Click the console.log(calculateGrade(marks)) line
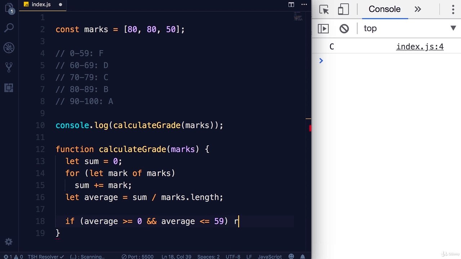The height and width of the screenshot is (259, 461). coord(139,125)
